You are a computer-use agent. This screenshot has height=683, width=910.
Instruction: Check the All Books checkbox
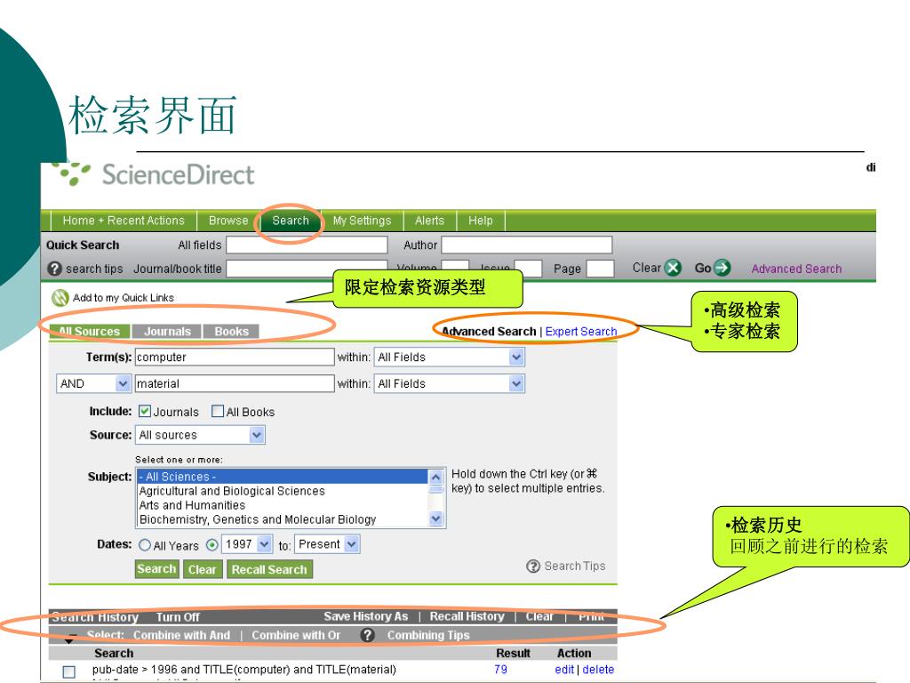coord(218,411)
